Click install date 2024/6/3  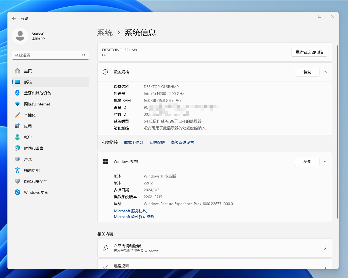coord(152,190)
